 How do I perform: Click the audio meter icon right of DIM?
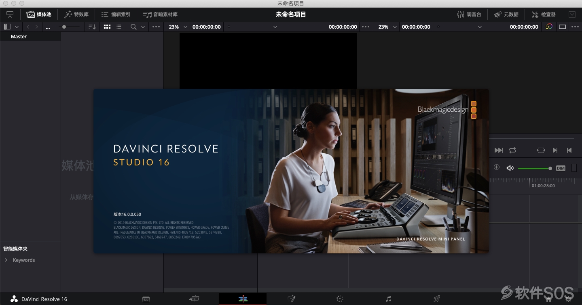[574, 168]
